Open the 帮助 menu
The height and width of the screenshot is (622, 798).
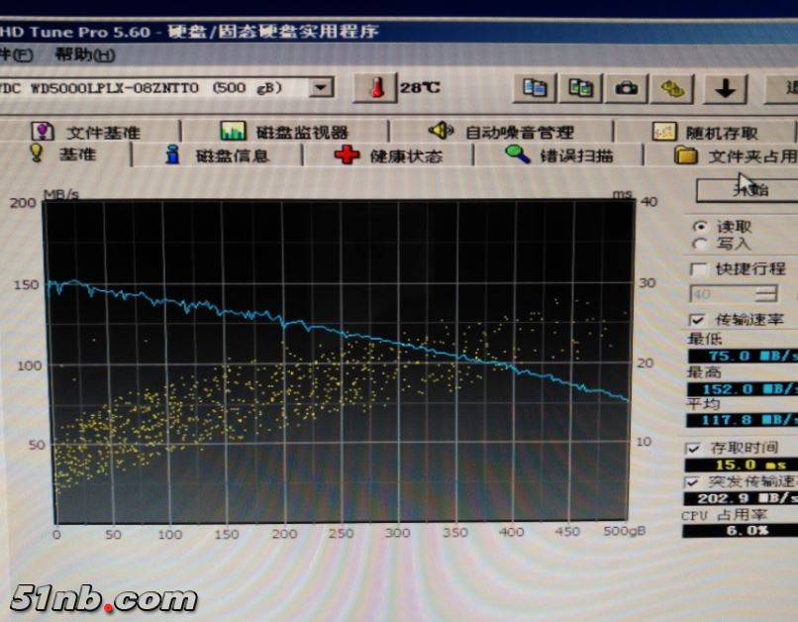click(84, 54)
